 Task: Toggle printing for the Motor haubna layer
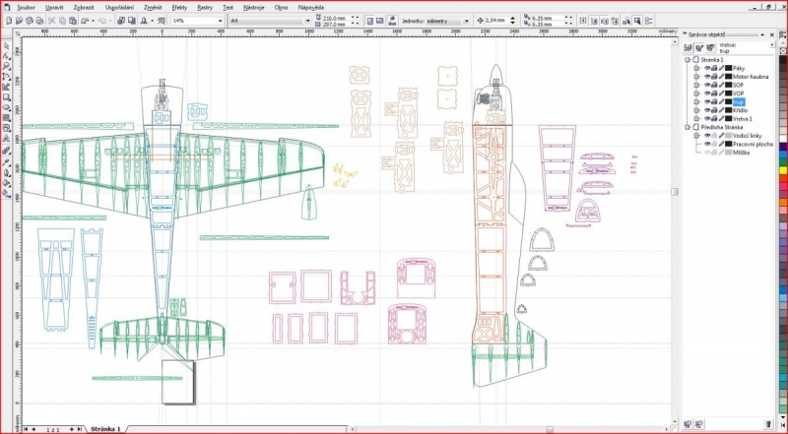716,77
